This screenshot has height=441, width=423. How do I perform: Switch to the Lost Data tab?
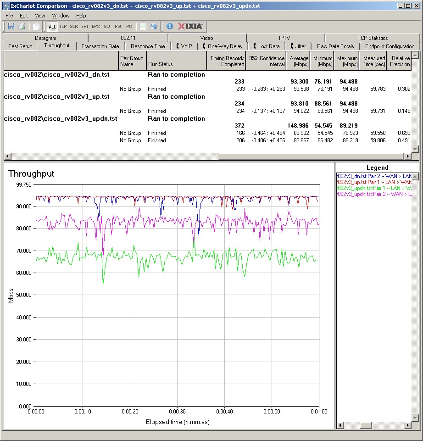(267, 46)
